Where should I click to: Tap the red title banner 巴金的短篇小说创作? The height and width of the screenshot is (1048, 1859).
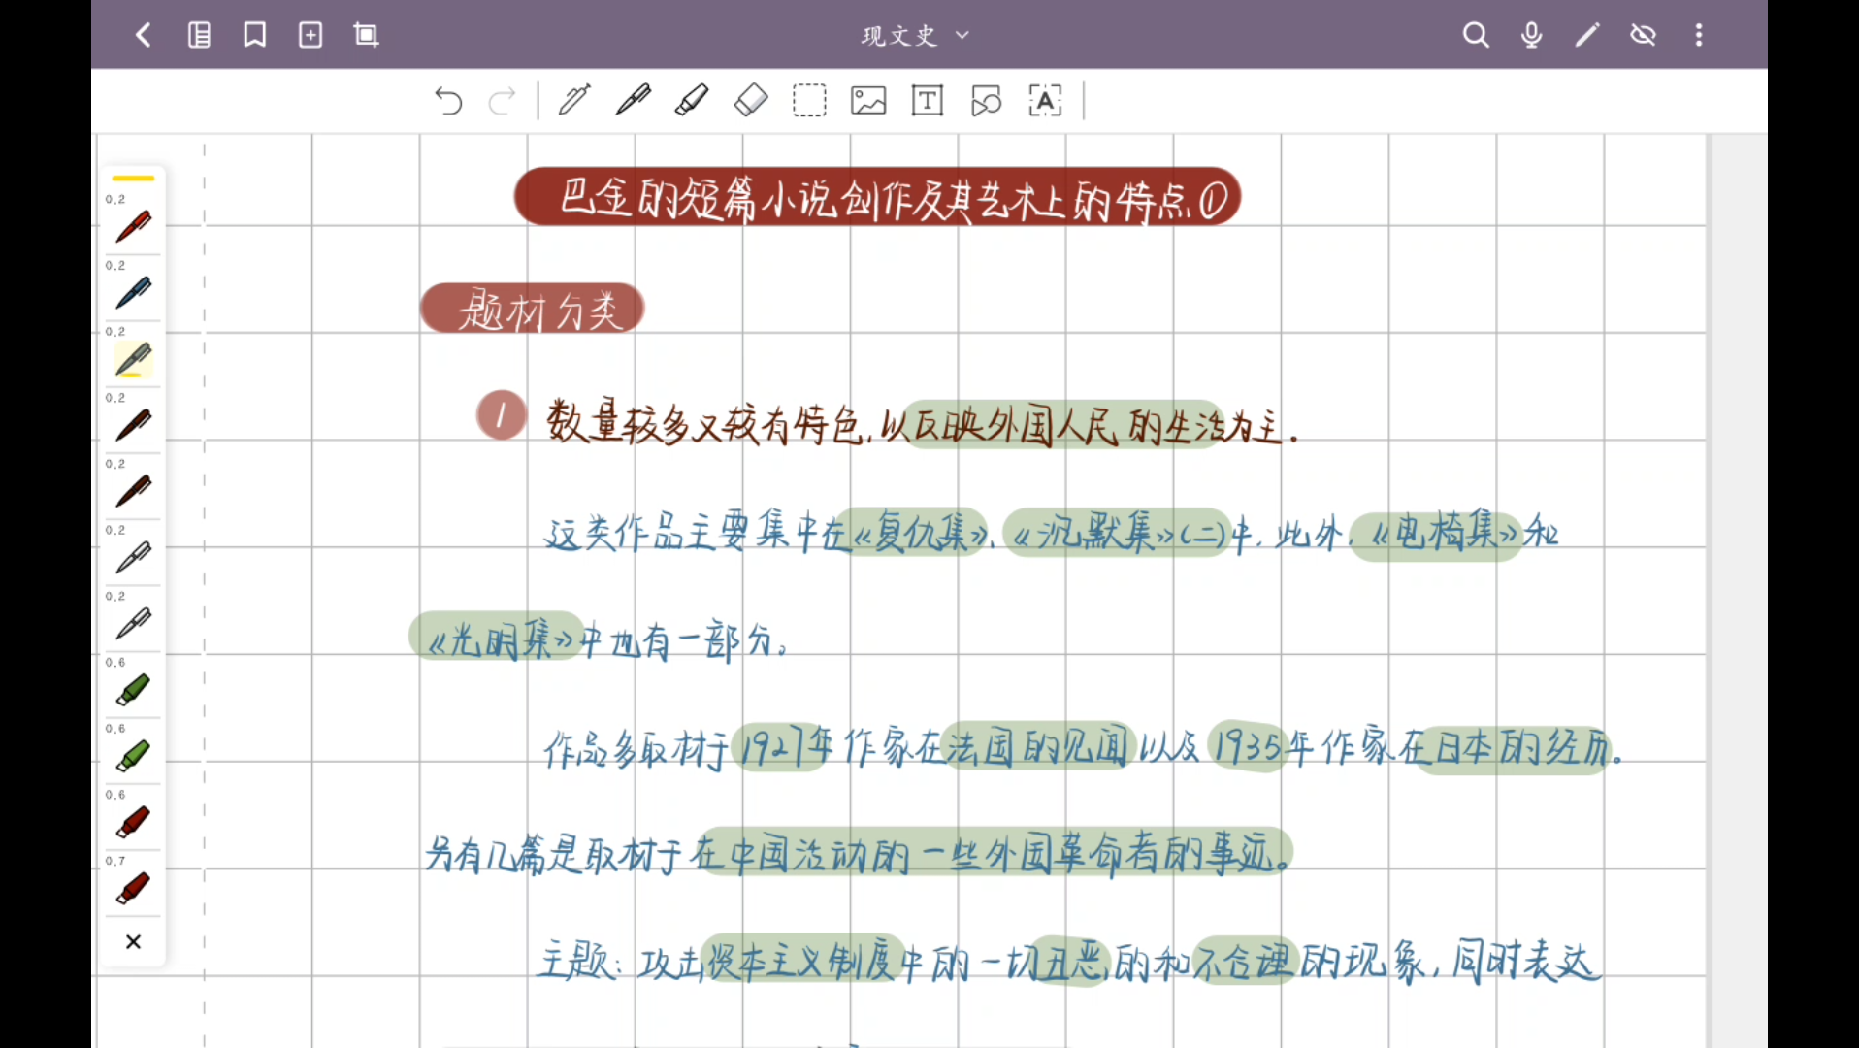click(x=877, y=198)
